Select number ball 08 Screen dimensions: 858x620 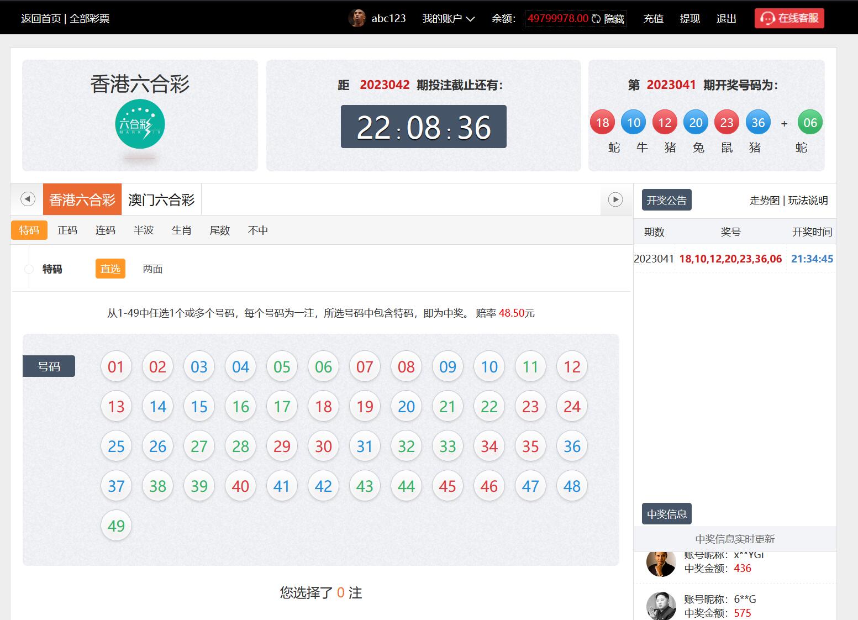[406, 367]
